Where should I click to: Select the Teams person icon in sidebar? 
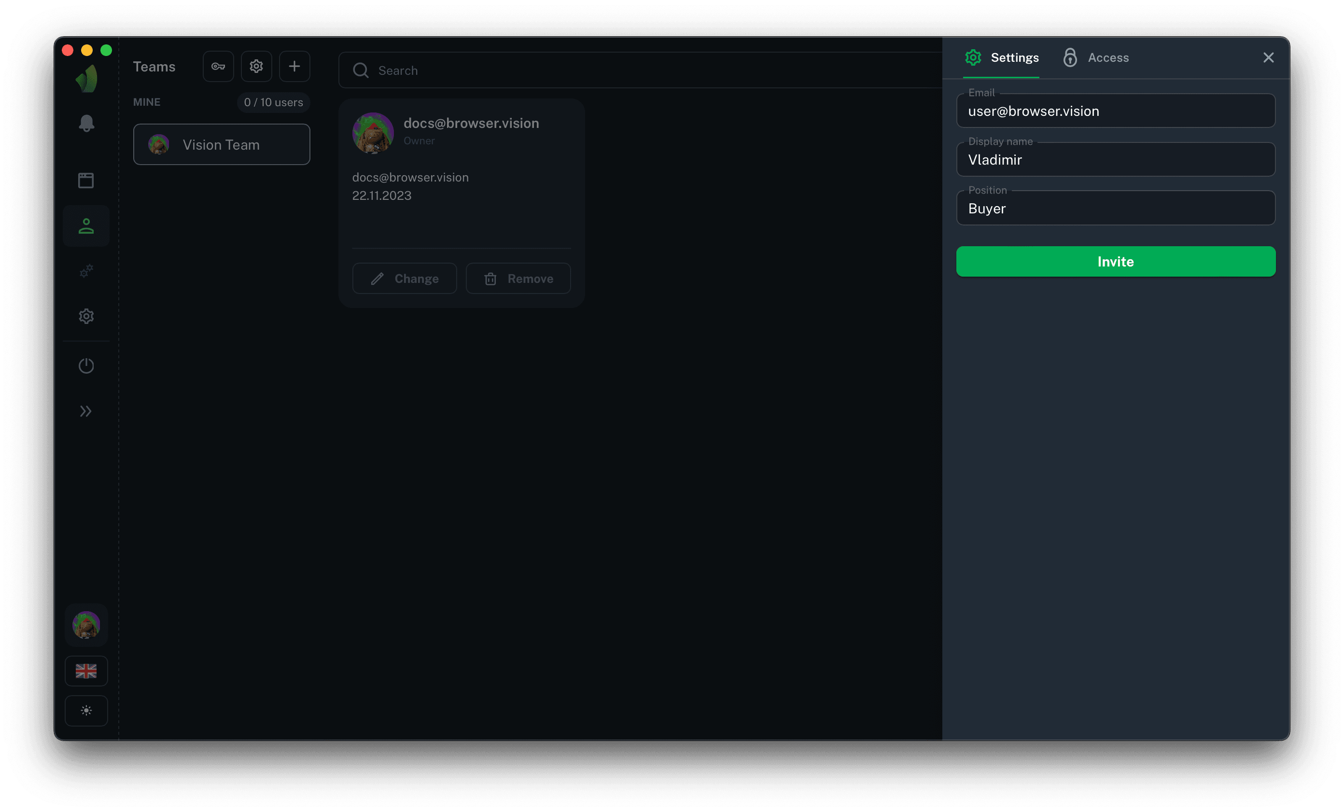click(86, 226)
